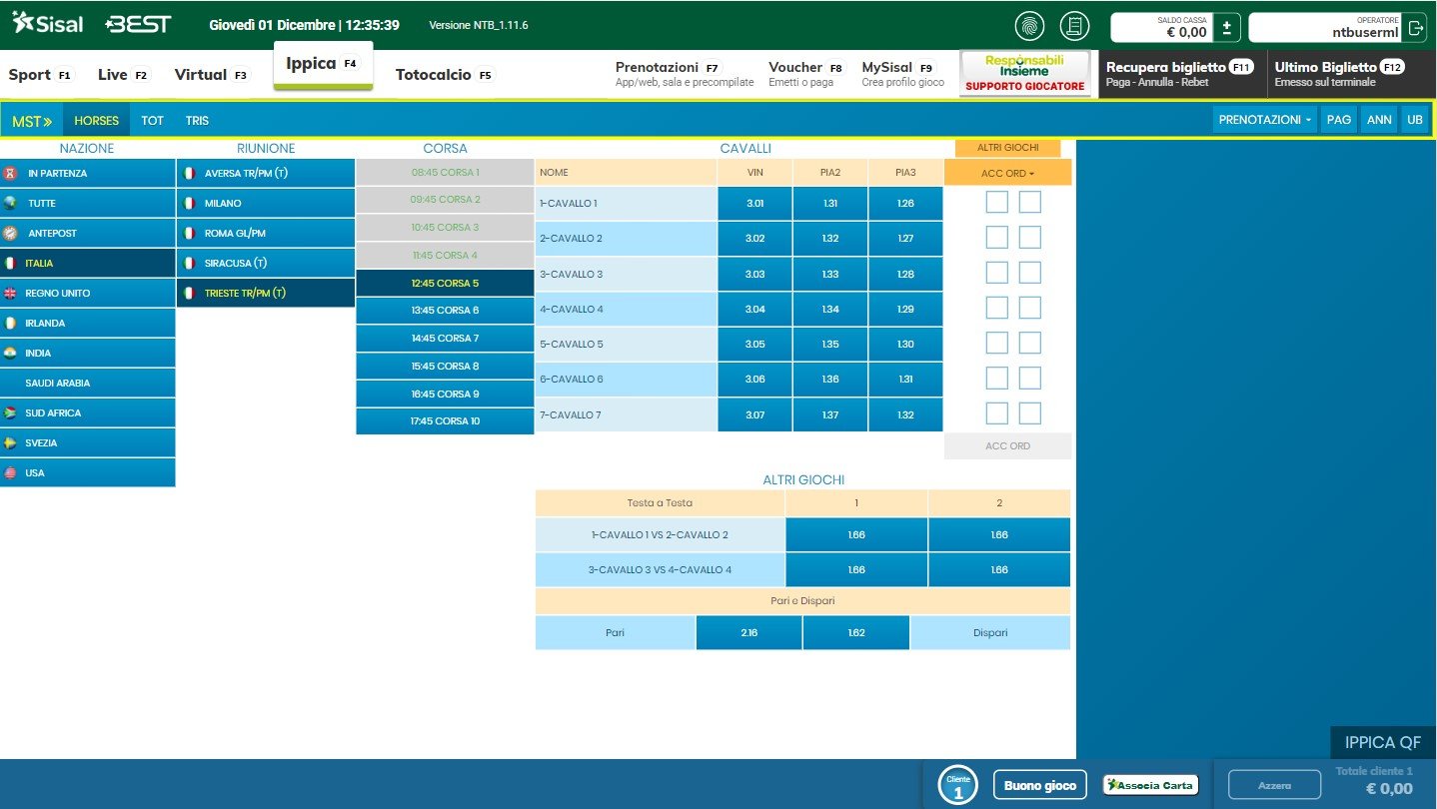Click the India flag
1437x809 pixels.
pos(10,353)
